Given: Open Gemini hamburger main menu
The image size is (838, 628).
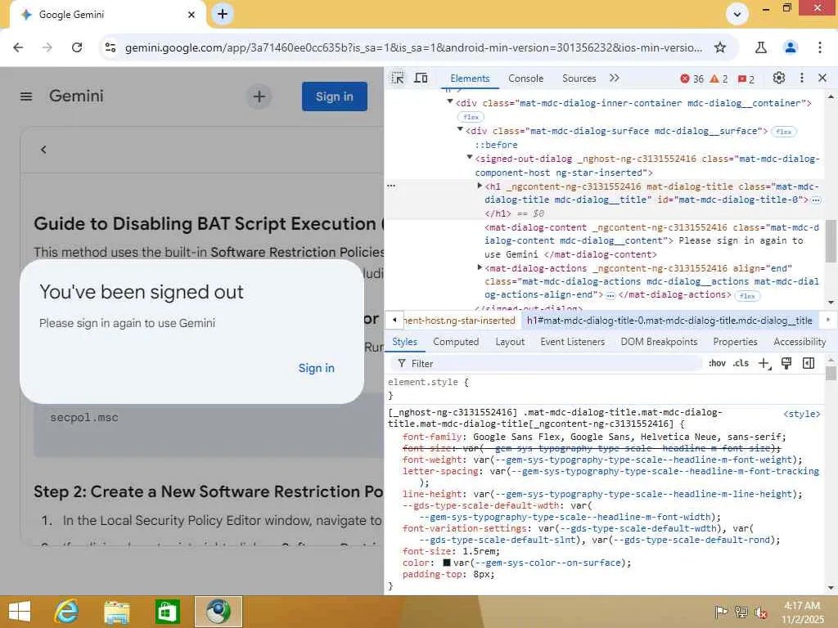Looking at the screenshot, I should click(x=26, y=96).
